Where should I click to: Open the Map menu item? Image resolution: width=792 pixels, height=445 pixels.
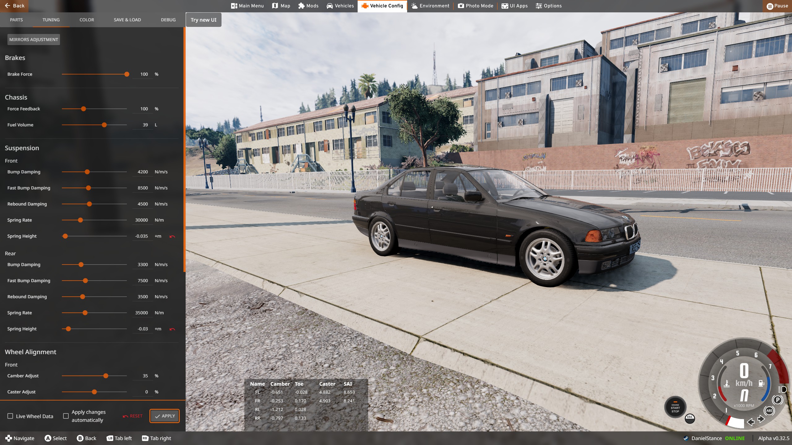[281, 6]
